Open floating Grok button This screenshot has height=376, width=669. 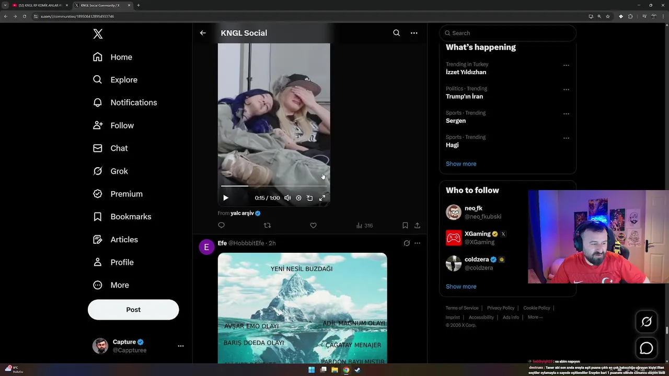click(x=647, y=322)
